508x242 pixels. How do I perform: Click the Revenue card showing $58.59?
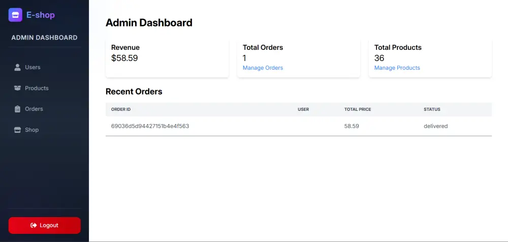pos(167,57)
